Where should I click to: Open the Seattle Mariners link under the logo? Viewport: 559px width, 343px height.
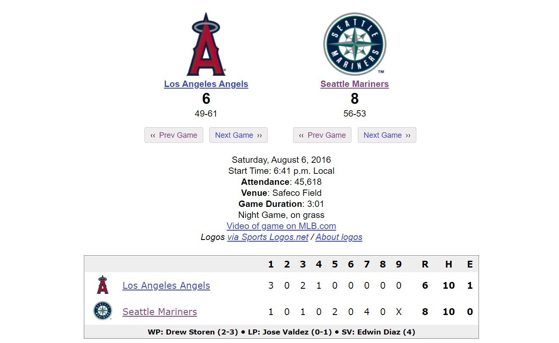point(354,84)
